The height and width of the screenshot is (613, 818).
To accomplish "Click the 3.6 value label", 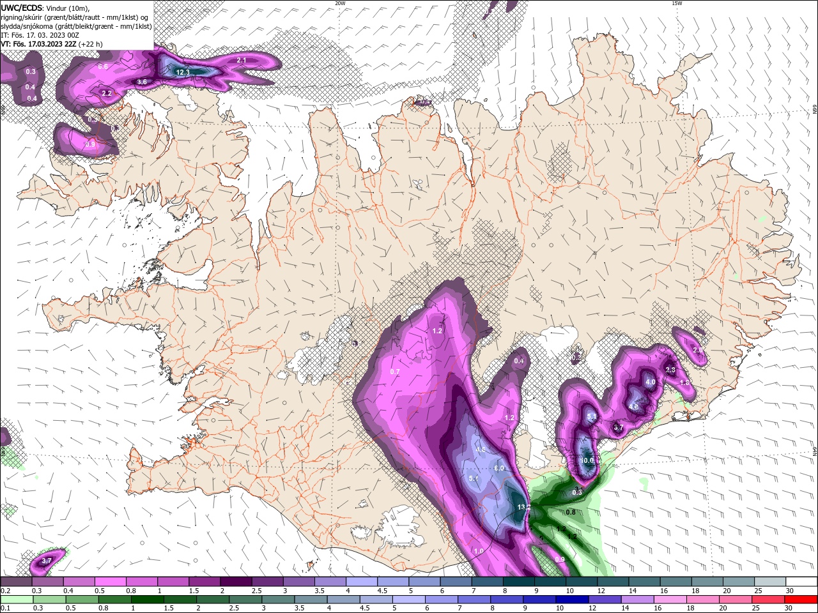I will pyautogui.click(x=142, y=82).
